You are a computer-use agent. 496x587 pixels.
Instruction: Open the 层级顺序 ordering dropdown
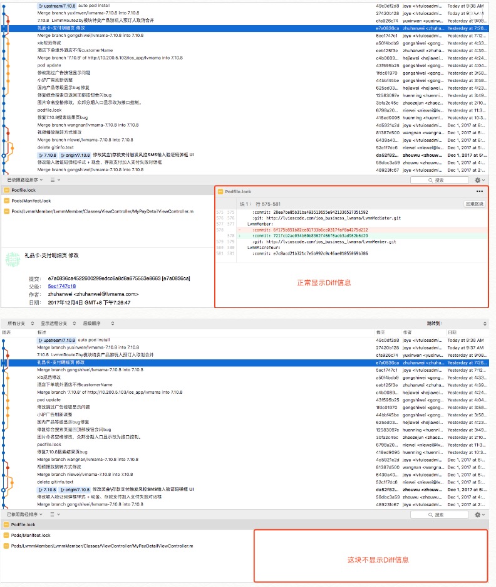tap(95, 323)
